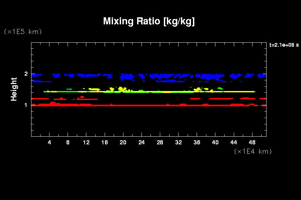Image resolution: width=301 pixels, height=200 pixels.
Task: Click the x-axis tick label '32'
Action: tap(178, 143)
